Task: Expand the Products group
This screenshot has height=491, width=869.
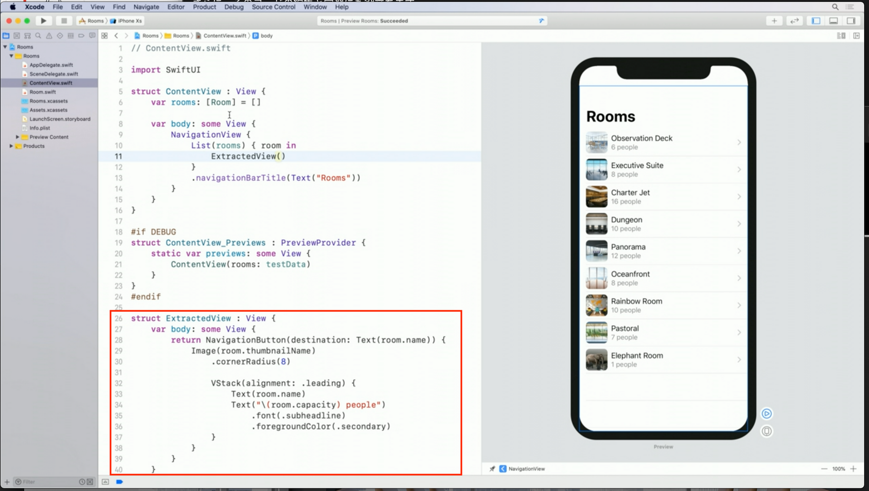Action: (x=11, y=146)
